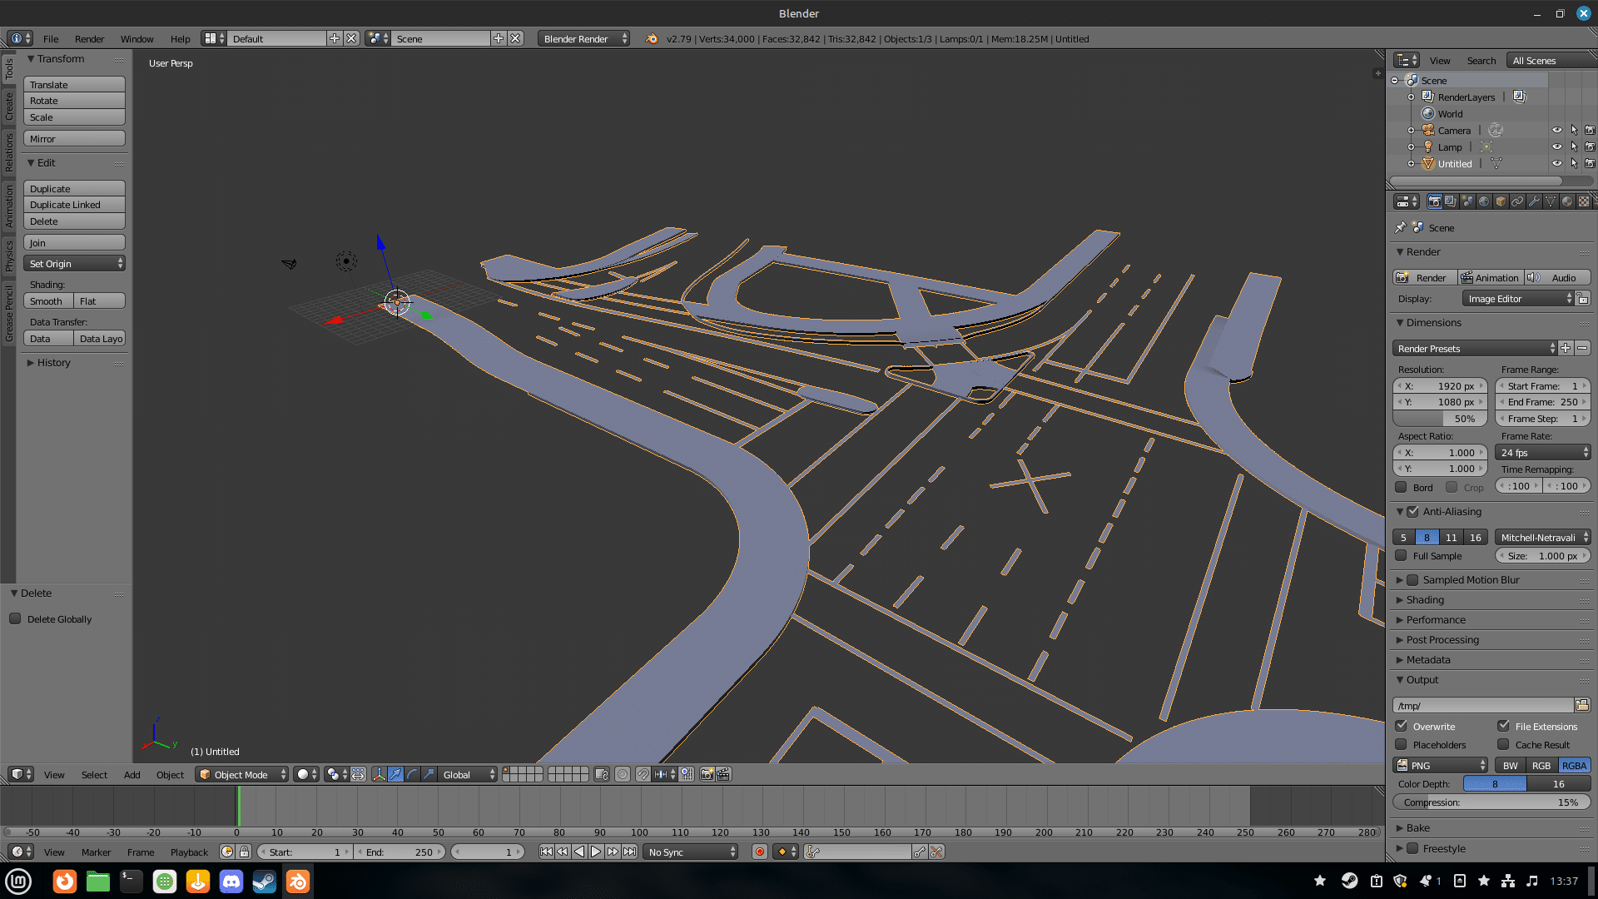Click the OpenGL render active viewport icon

[707, 774]
